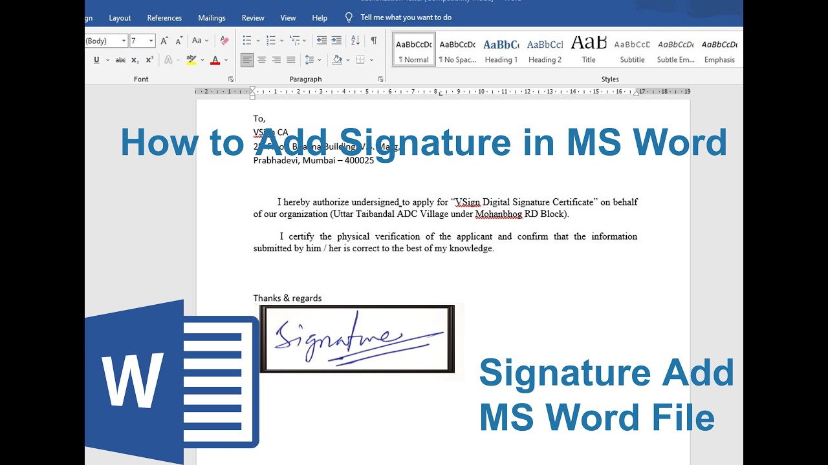This screenshot has width=828, height=465.
Task: Apply the Emphasis style
Action: (x=719, y=49)
